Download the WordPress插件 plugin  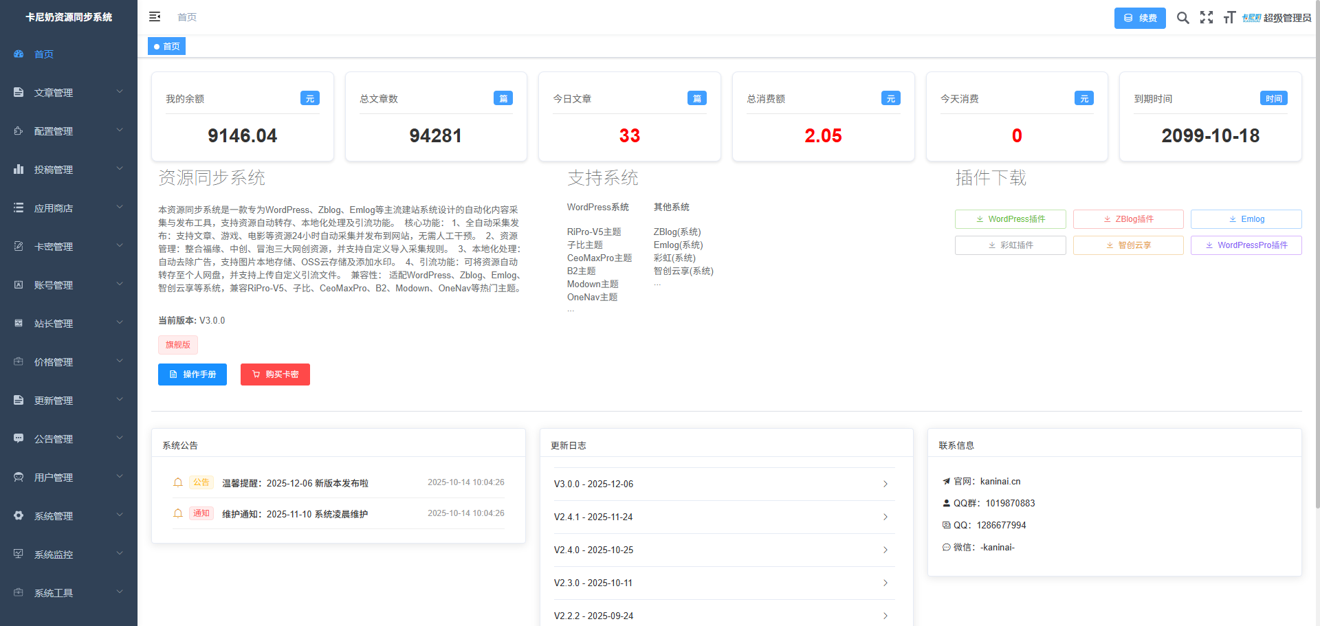point(1010,219)
